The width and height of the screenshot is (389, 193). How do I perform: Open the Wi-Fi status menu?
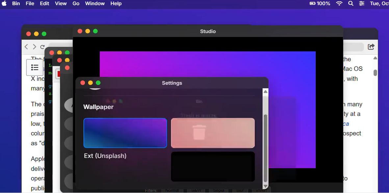tap(339, 4)
